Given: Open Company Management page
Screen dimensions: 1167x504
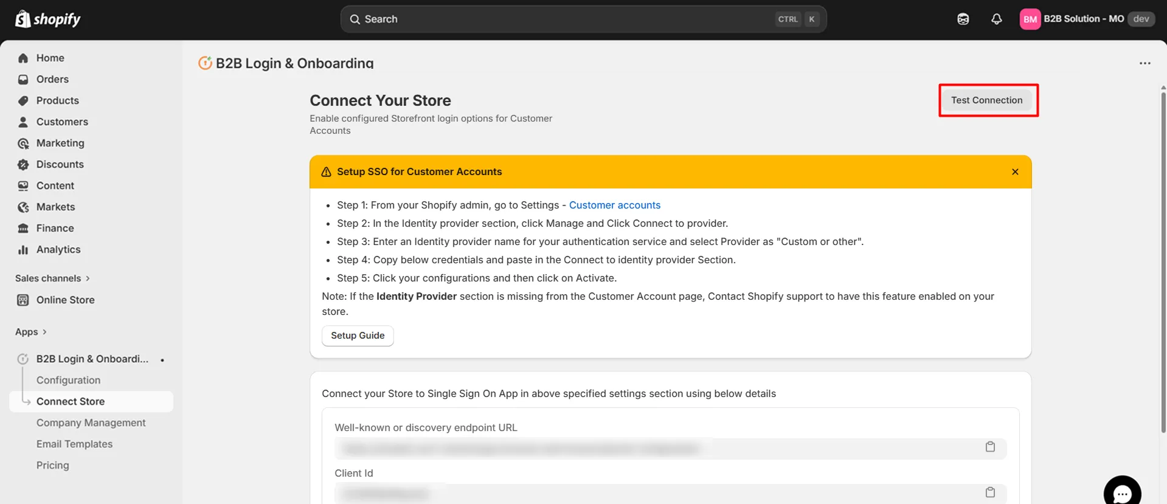Looking at the screenshot, I should 91,423.
